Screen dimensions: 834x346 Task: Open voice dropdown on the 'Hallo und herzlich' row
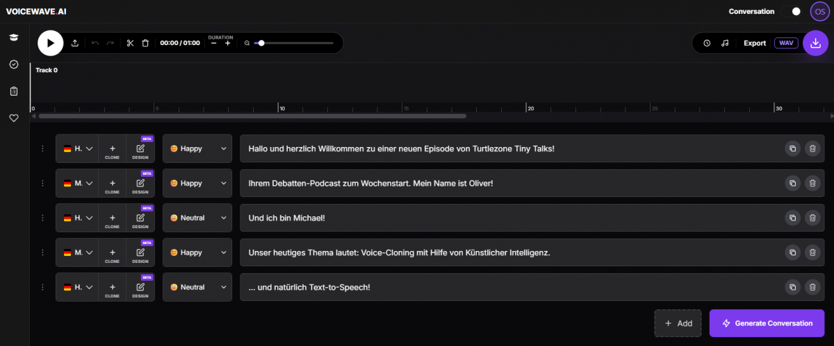77,148
